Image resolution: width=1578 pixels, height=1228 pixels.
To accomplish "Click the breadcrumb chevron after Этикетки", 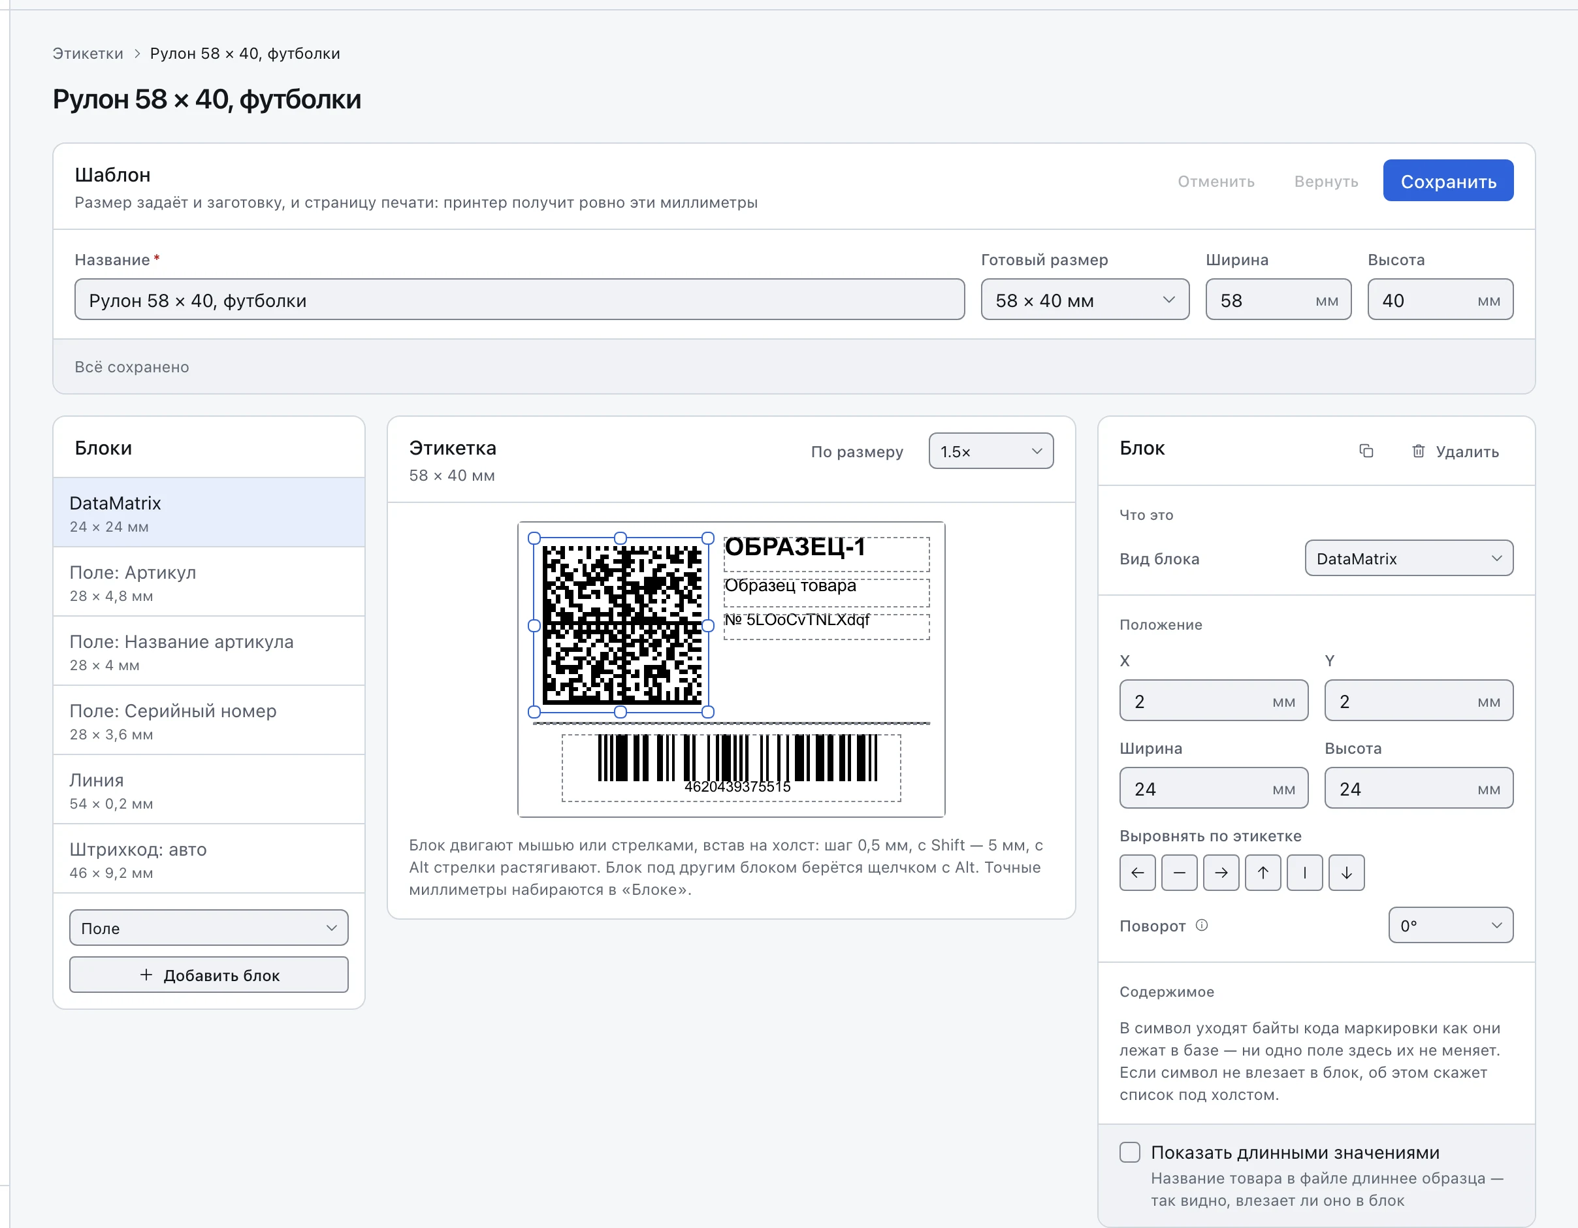I will point(137,54).
